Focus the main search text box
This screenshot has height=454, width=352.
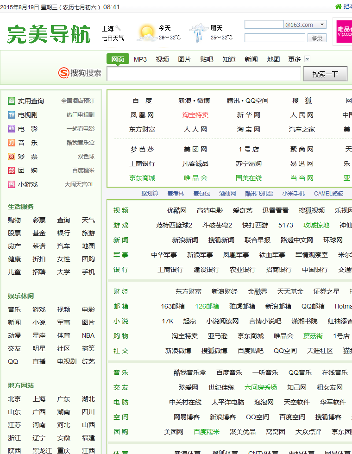click(204, 74)
